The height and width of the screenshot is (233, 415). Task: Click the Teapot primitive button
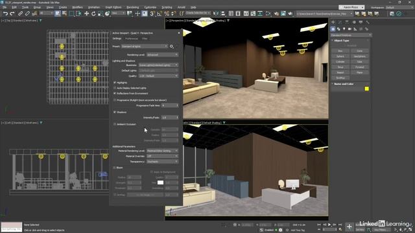tap(340, 72)
